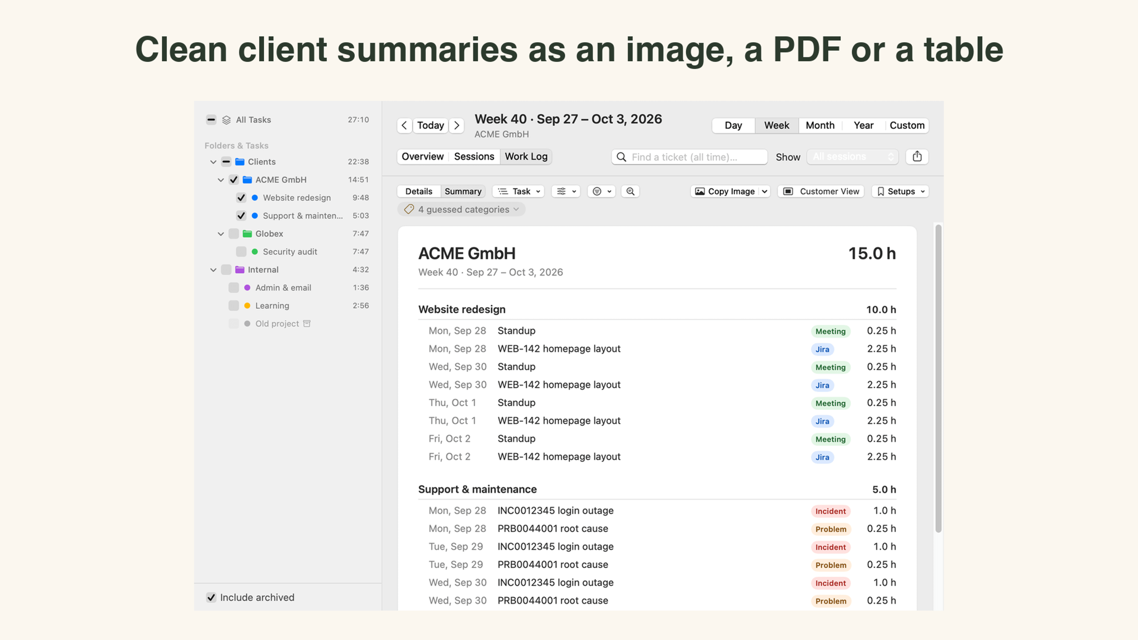This screenshot has width=1138, height=640.
Task: Click the Internal purple folder icon
Action: tap(240, 269)
